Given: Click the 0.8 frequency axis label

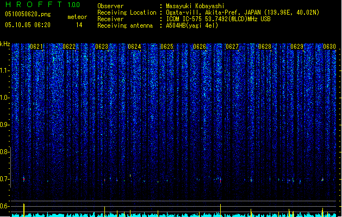Looking at the screenshot, I should [x=4, y=152].
